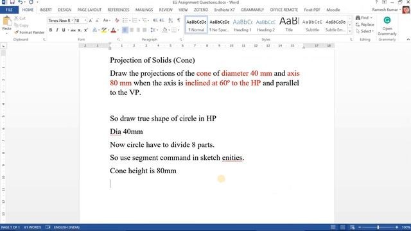This screenshot has height=231, width=411.
Task: Open the font size dropdown
Action: click(85, 21)
